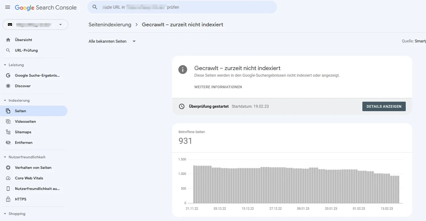This screenshot has height=221, width=426.
Task: Click the URL inspection search field
Action: (x=182, y=7)
